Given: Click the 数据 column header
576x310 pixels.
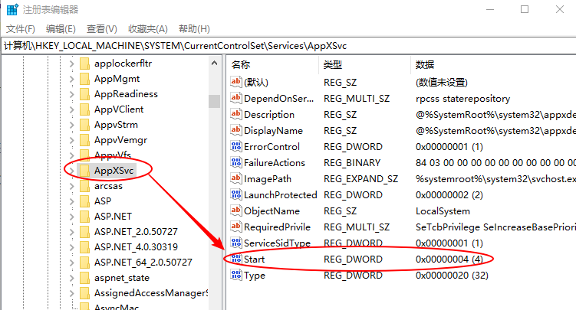Looking at the screenshot, I should click(424, 64).
